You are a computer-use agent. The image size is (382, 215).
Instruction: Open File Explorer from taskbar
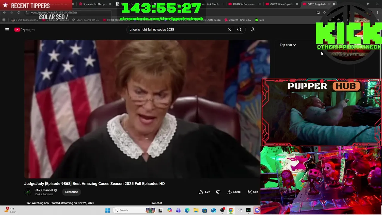pyautogui.click(x=196, y=210)
